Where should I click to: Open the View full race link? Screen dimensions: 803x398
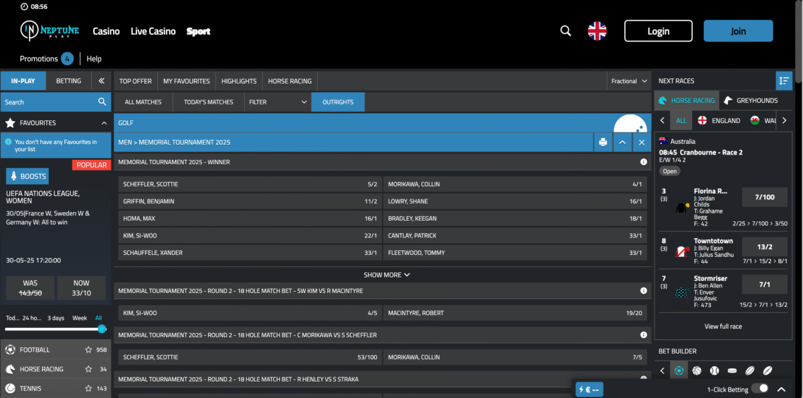723,326
